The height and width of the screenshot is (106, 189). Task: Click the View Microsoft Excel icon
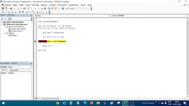click(3, 9)
